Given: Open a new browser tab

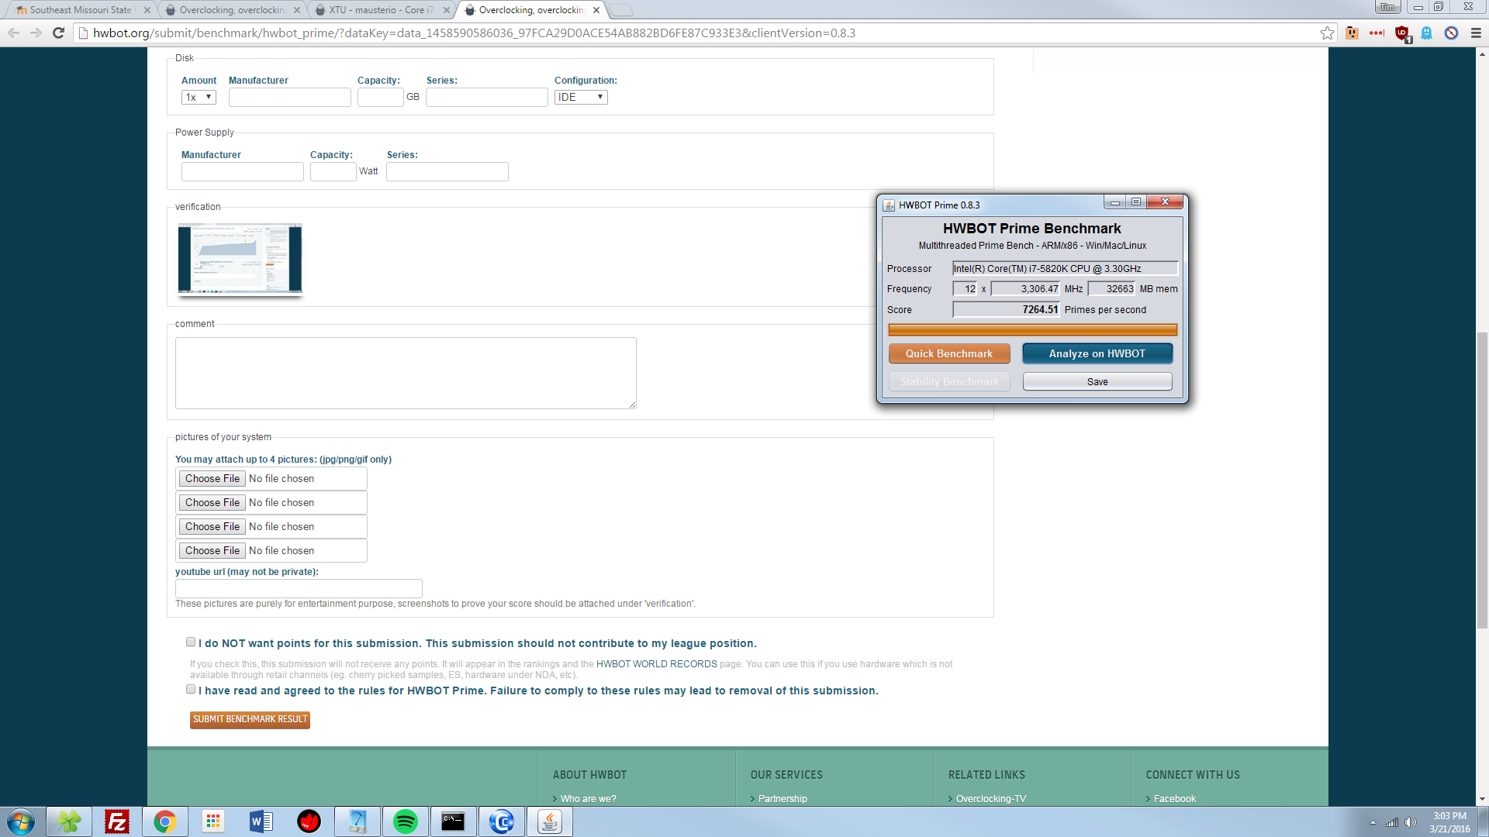Looking at the screenshot, I should pyautogui.click(x=621, y=10).
